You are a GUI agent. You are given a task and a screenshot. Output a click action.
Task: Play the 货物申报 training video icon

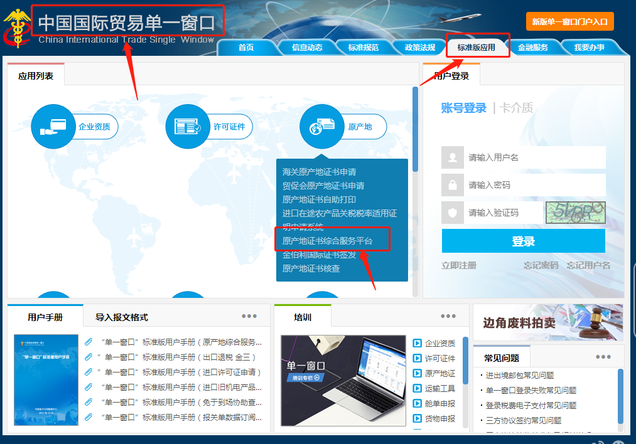point(417,418)
